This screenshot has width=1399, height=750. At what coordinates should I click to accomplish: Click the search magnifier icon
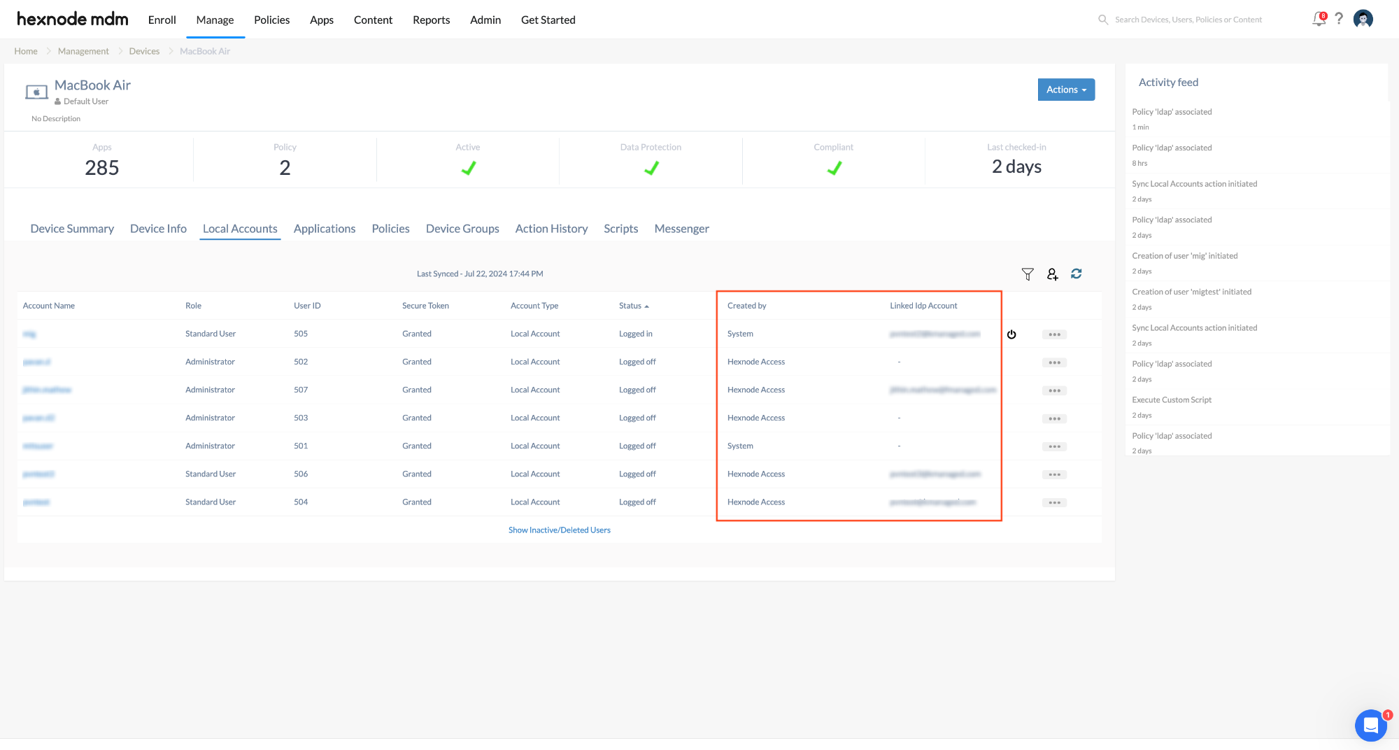pos(1103,20)
